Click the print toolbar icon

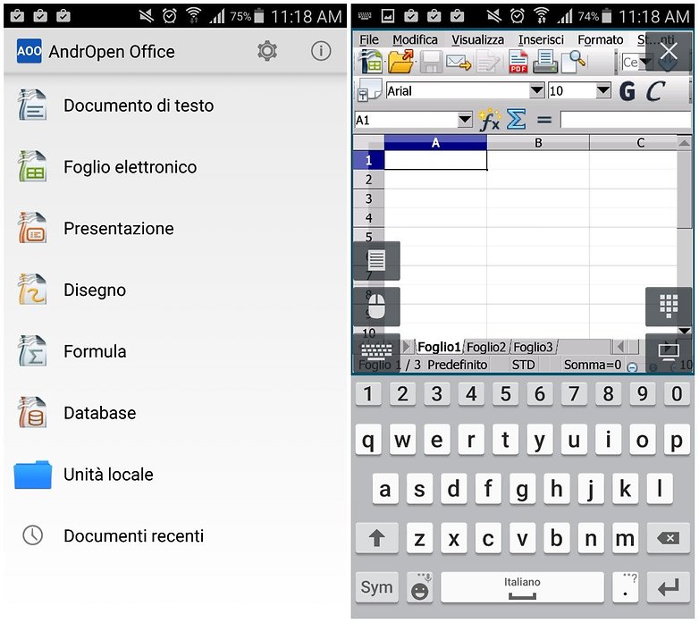pyautogui.click(x=544, y=62)
